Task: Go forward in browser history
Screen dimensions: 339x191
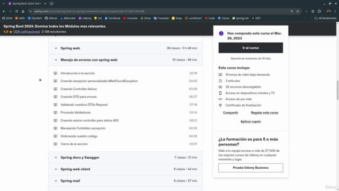Action: coord(10,11)
